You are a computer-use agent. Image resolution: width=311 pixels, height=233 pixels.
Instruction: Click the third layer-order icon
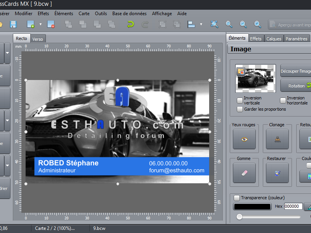(97, 24)
